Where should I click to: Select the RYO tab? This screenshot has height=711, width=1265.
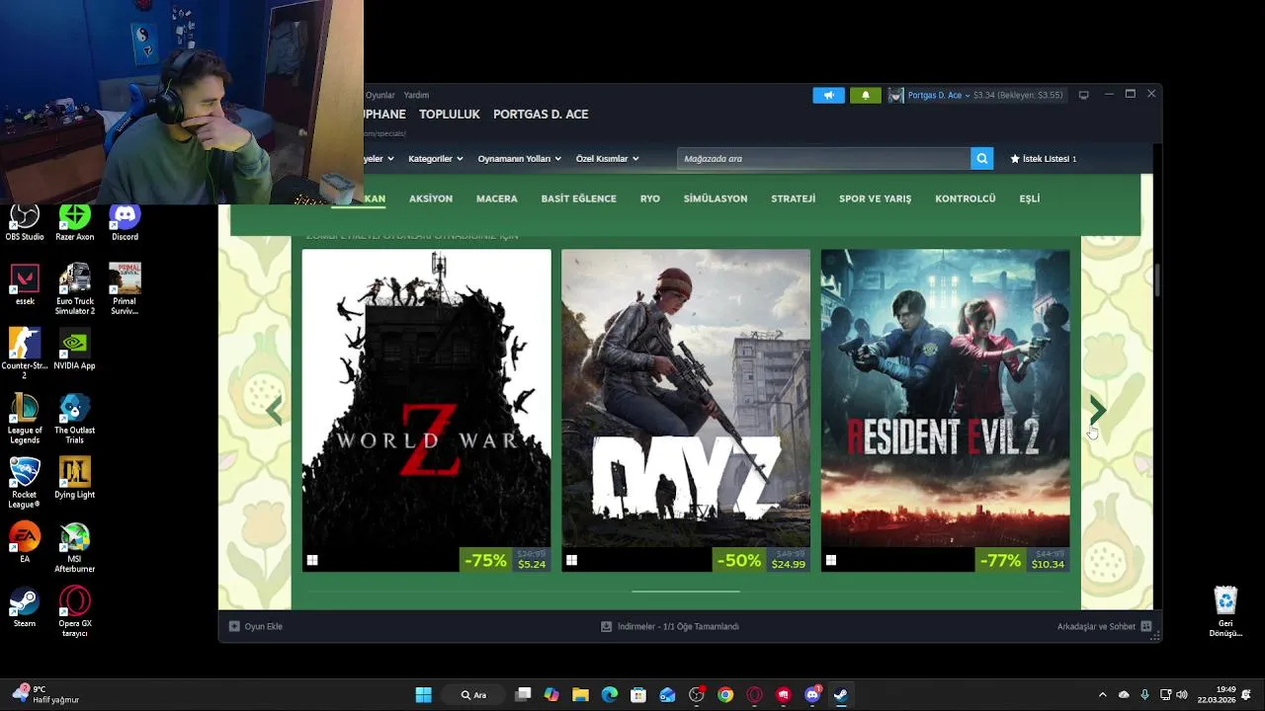pos(649,198)
